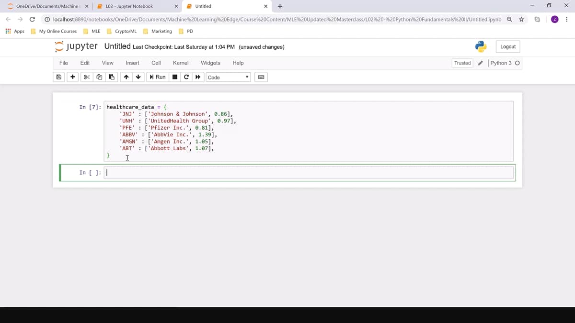Screen dimensions: 575x323
Task: Open My Online Courses bookmark folder
Action: pyautogui.click(x=54, y=31)
